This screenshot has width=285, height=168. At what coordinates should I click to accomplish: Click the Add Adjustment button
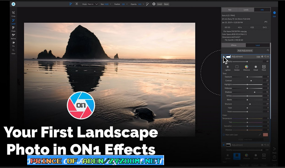(245, 50)
